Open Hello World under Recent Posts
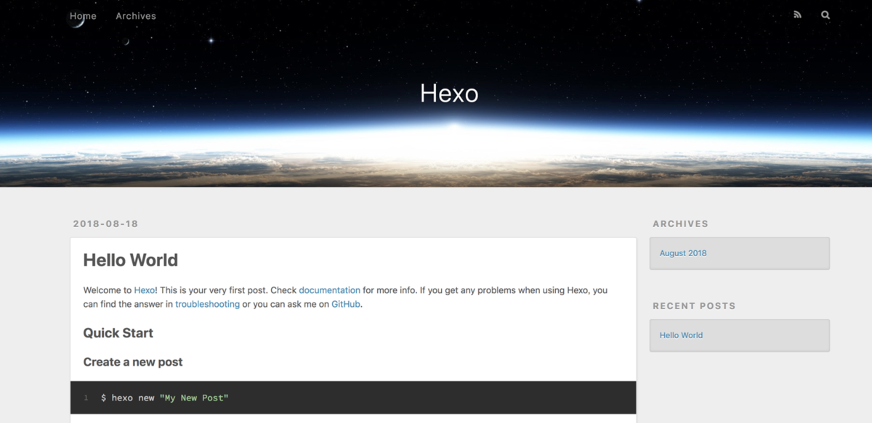The width and height of the screenshot is (872, 423). (681, 335)
